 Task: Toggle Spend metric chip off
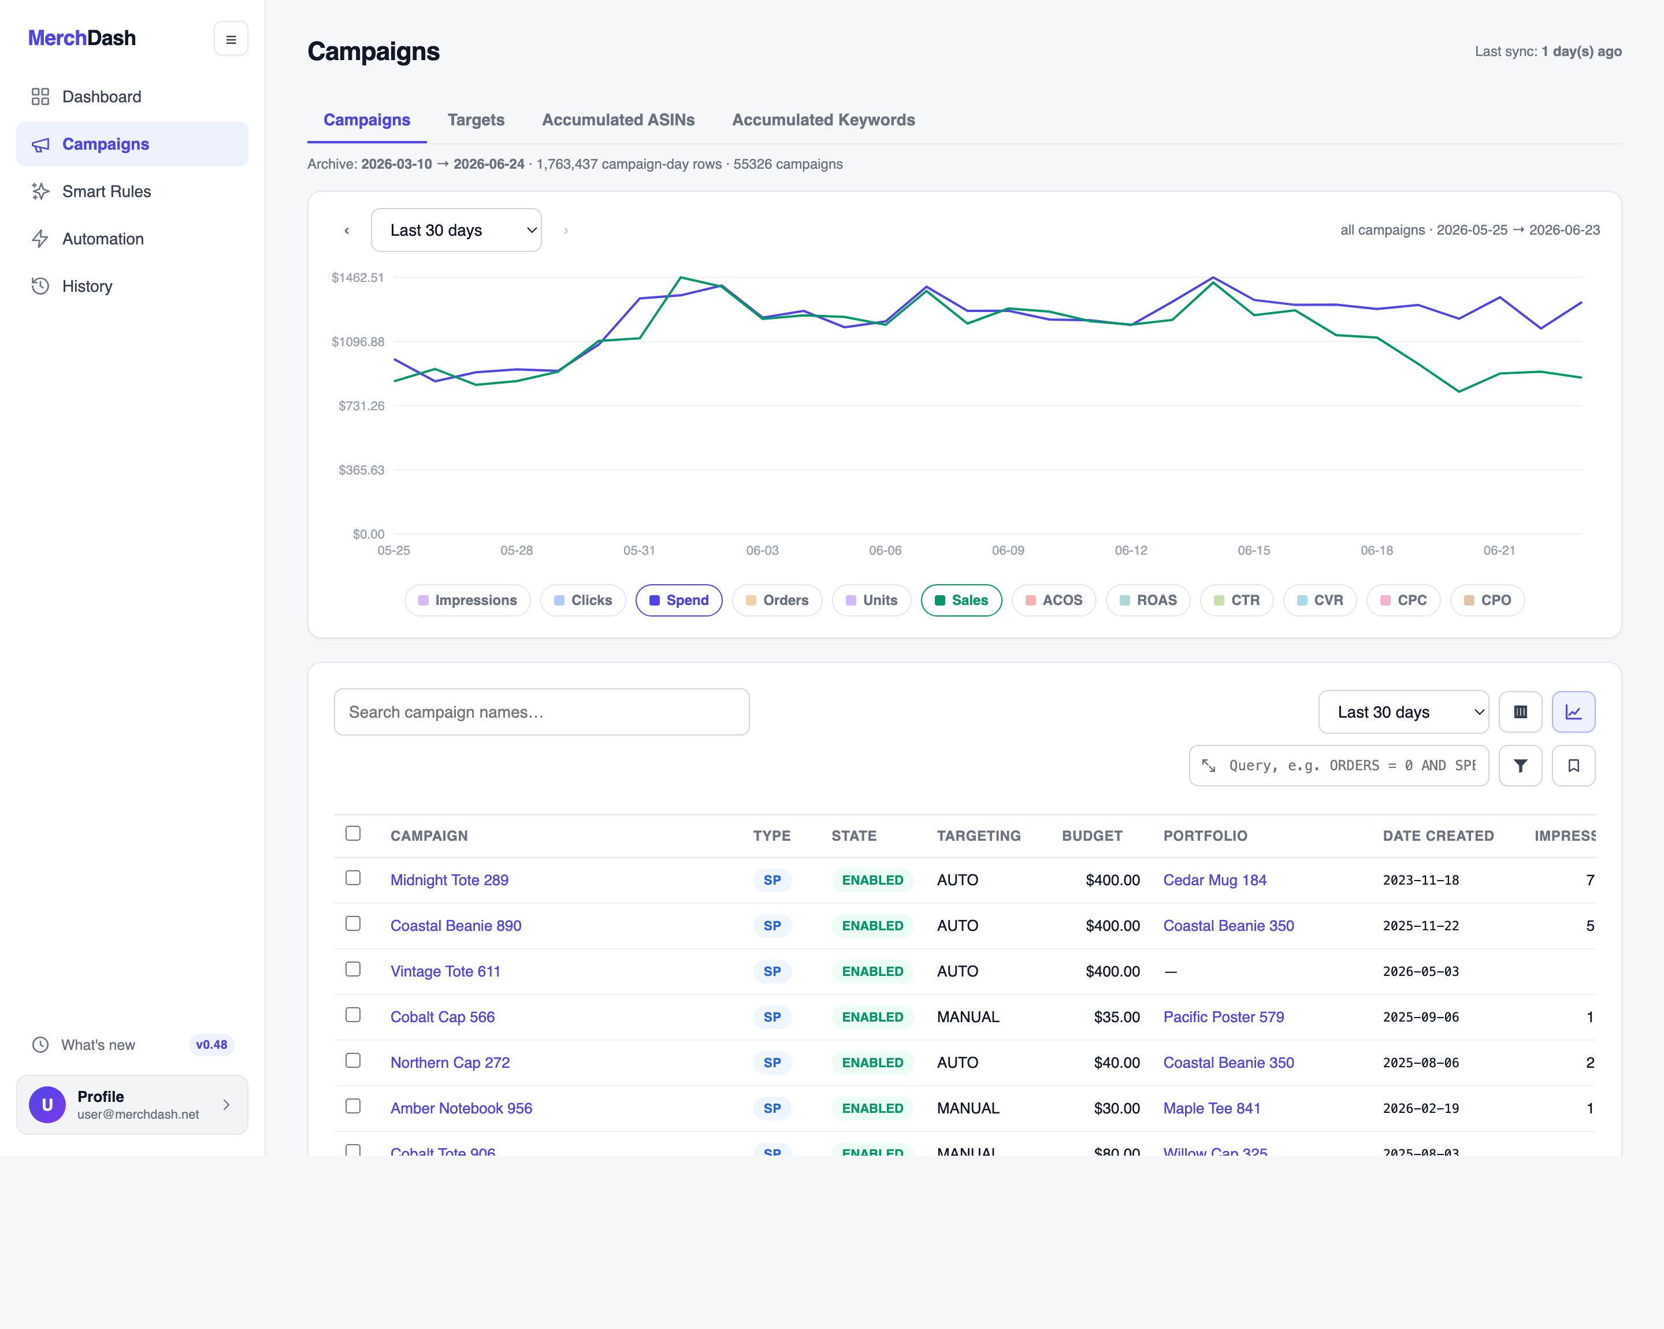pos(678,600)
